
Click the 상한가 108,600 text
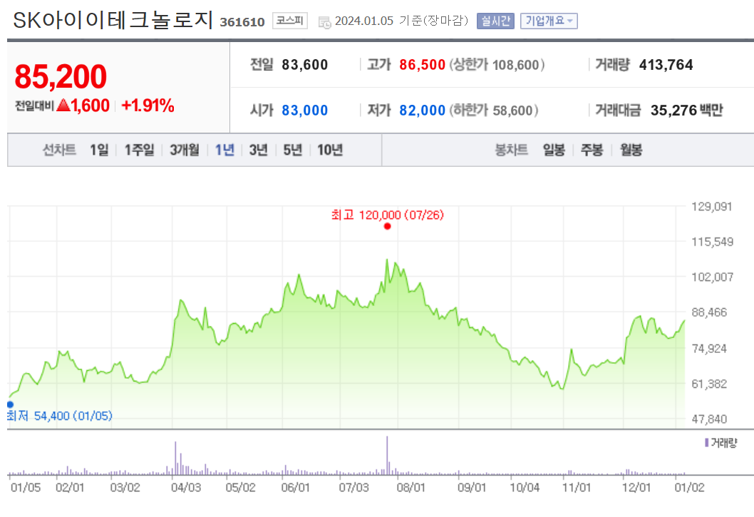pos(497,64)
